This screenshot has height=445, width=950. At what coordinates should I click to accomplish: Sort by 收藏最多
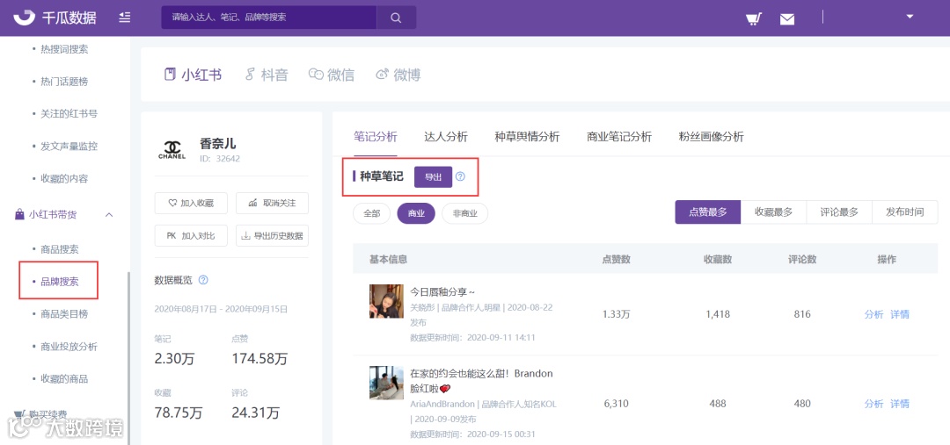click(x=774, y=212)
